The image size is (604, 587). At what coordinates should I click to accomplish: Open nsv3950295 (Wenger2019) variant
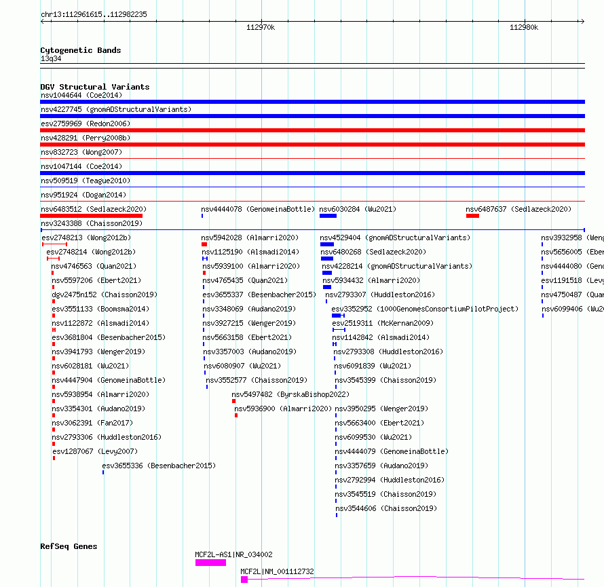pyautogui.click(x=381, y=409)
